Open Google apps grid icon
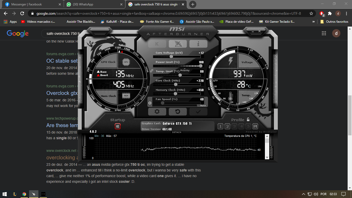352x198 pixels. [x=324, y=33]
